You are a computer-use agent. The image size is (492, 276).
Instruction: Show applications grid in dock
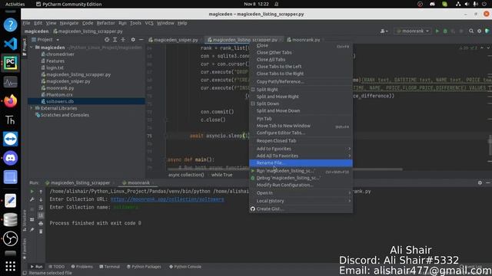tap(10, 266)
